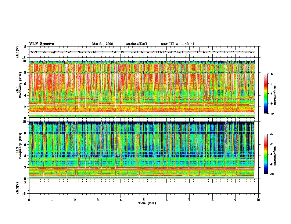
Task: Click the "start UT = 11:0 :1" text
Action: point(177,44)
